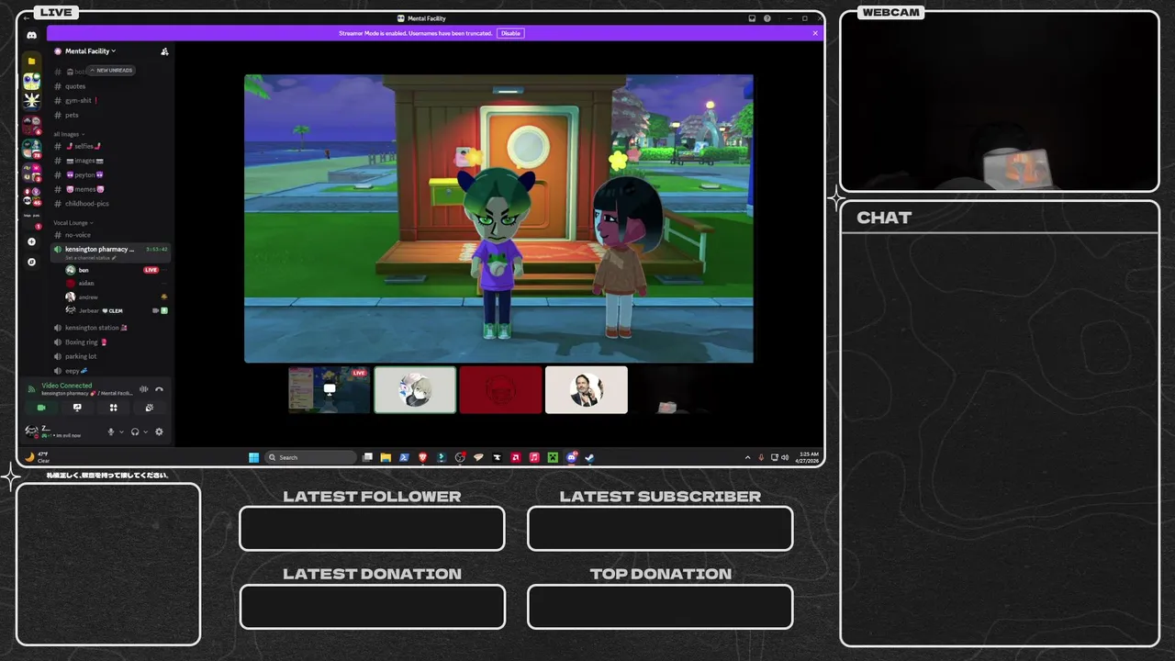The image size is (1175, 661).
Task: Click the Discord inbox icon in title bar
Action: (752, 18)
